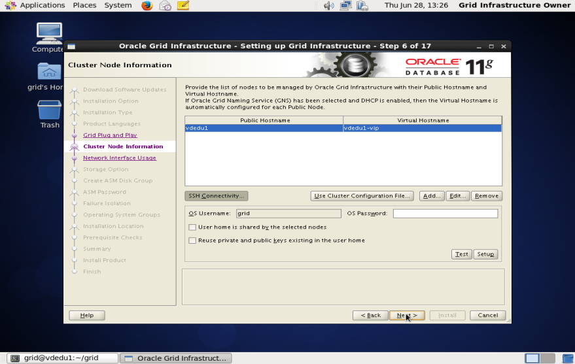Switch to grid@vdedu1 terminal in taskbar

pyautogui.click(x=63, y=358)
